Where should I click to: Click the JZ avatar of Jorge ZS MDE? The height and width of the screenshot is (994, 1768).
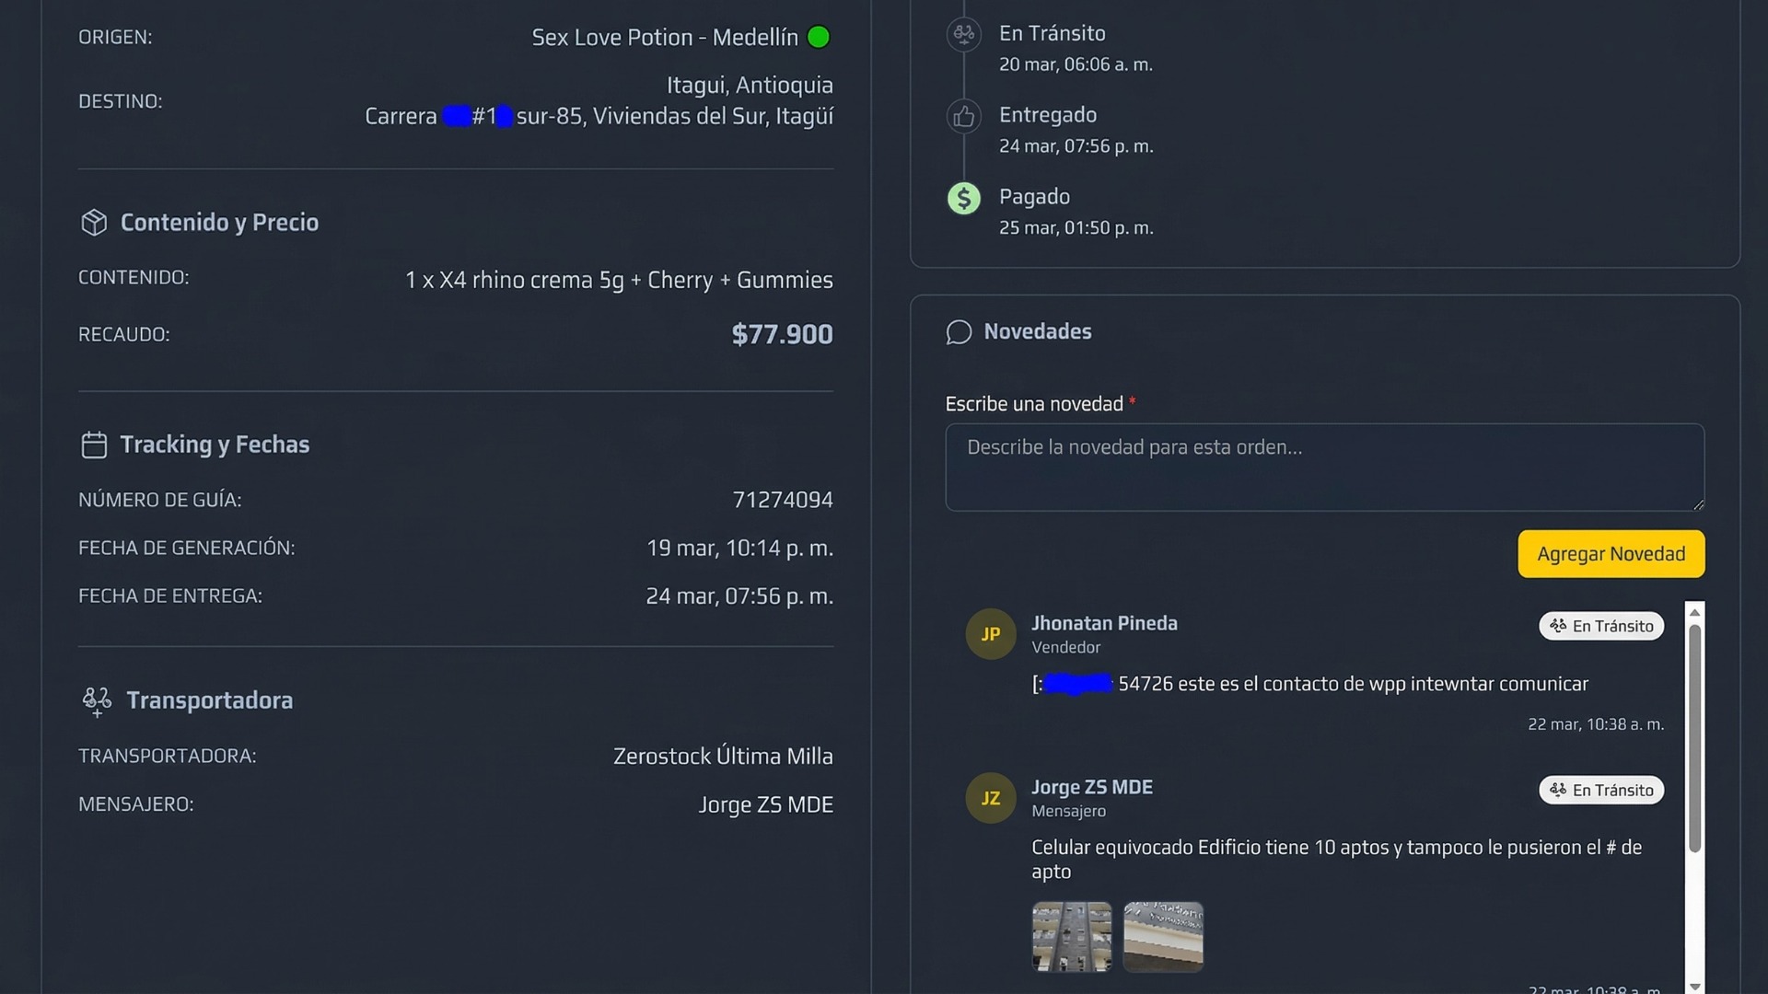pyautogui.click(x=990, y=798)
